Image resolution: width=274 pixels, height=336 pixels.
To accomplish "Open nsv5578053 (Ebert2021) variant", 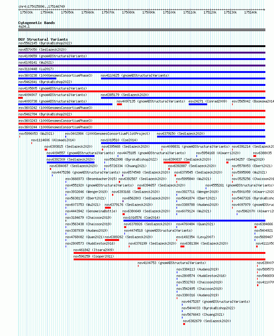I will click(x=252, y=166).
